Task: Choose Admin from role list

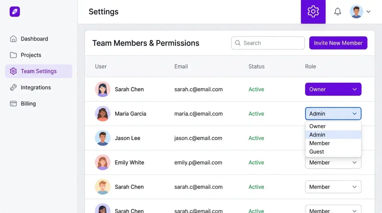Action: pos(333,135)
